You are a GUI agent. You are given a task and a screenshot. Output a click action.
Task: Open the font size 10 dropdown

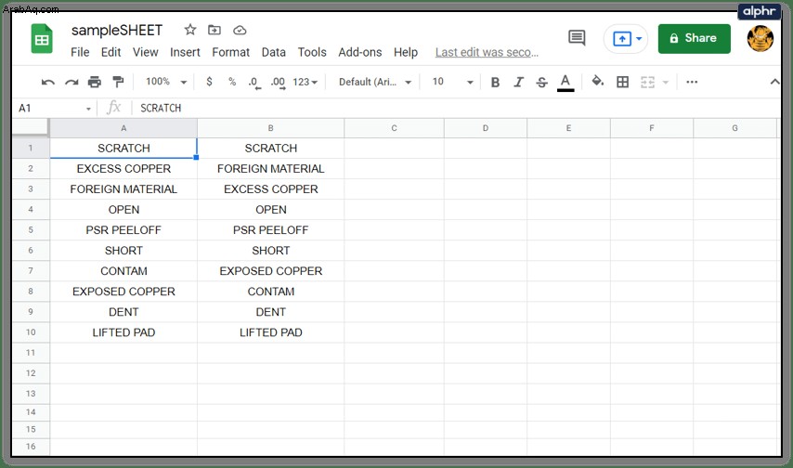point(452,82)
